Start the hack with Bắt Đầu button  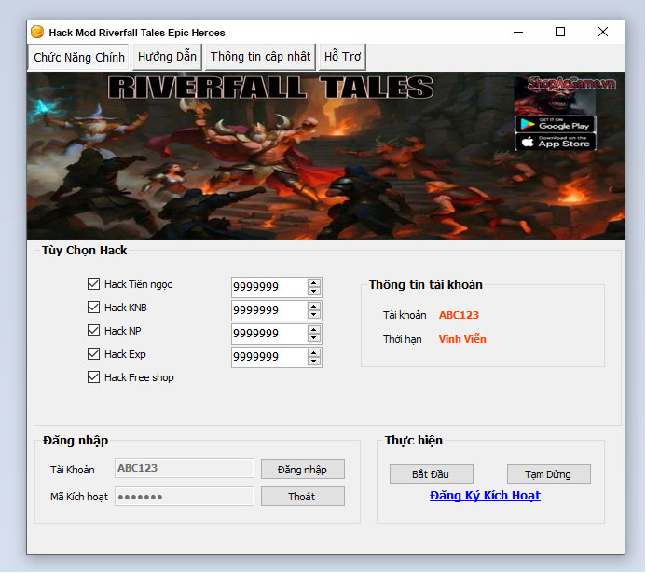(x=431, y=474)
